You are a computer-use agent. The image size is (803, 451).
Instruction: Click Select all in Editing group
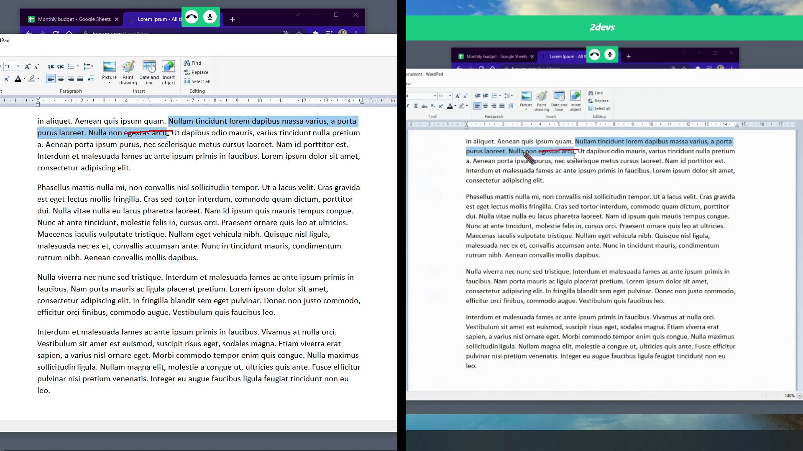point(197,81)
